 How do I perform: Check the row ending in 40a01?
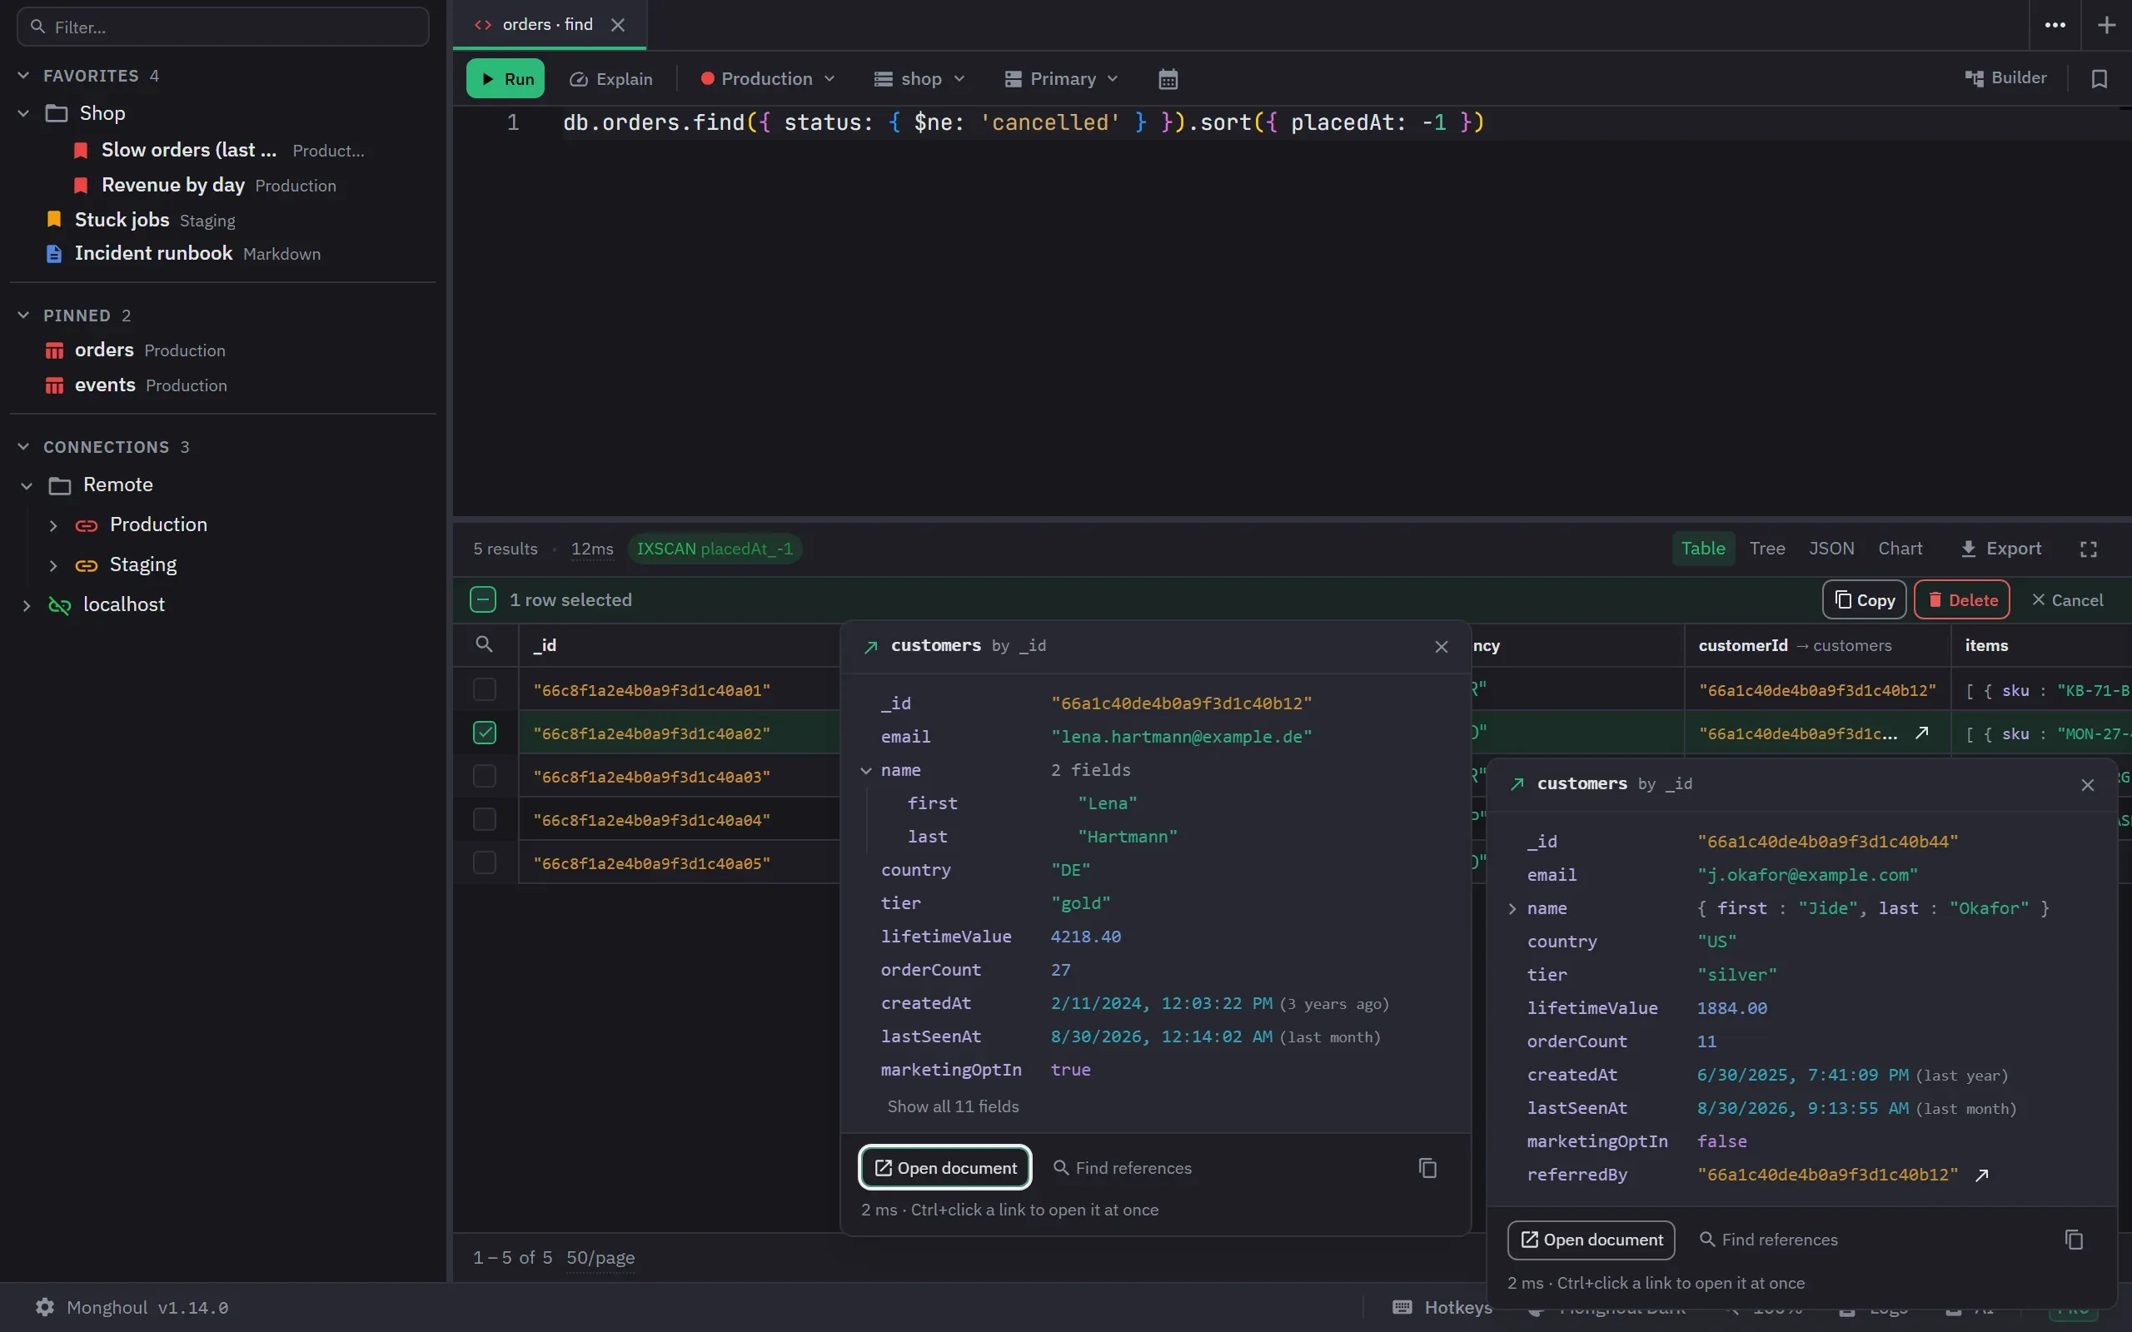(485, 690)
